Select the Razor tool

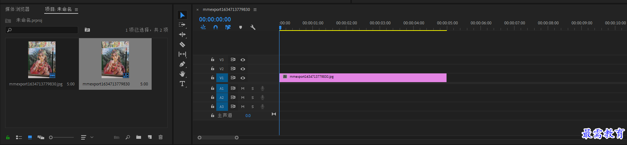[x=182, y=44]
